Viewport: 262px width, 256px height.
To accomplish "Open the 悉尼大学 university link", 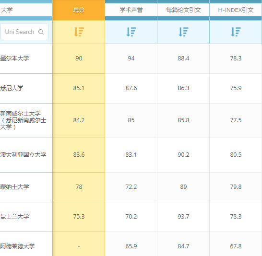I will 12,88.
